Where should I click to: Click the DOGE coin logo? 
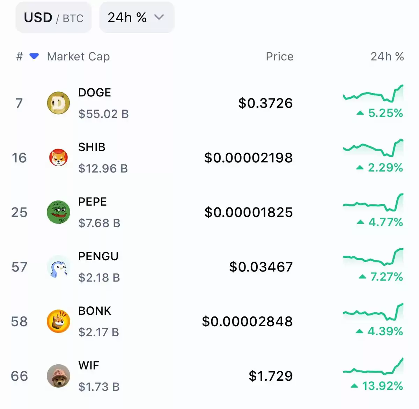[58, 103]
